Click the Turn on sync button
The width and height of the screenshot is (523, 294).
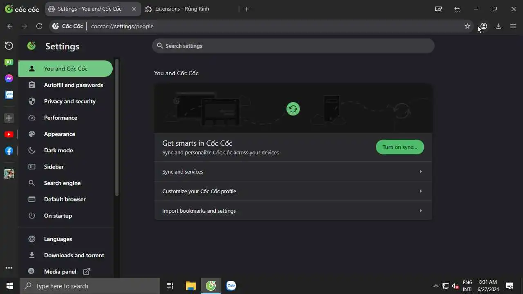point(400,147)
